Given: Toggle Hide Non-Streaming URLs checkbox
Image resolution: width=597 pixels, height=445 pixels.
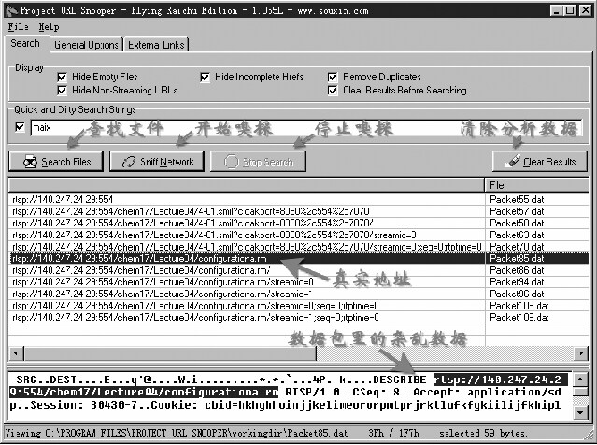Looking at the screenshot, I should (62, 91).
